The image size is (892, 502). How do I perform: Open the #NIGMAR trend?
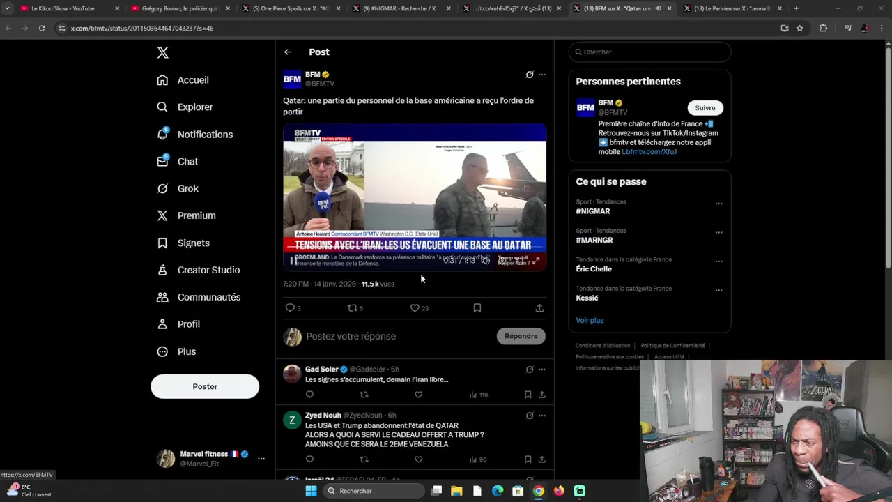(593, 211)
